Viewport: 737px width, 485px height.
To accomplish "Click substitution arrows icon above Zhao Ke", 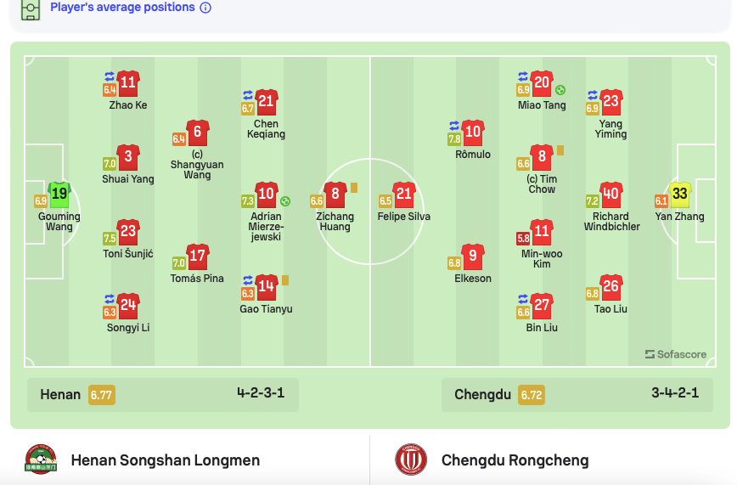I will click(x=110, y=76).
